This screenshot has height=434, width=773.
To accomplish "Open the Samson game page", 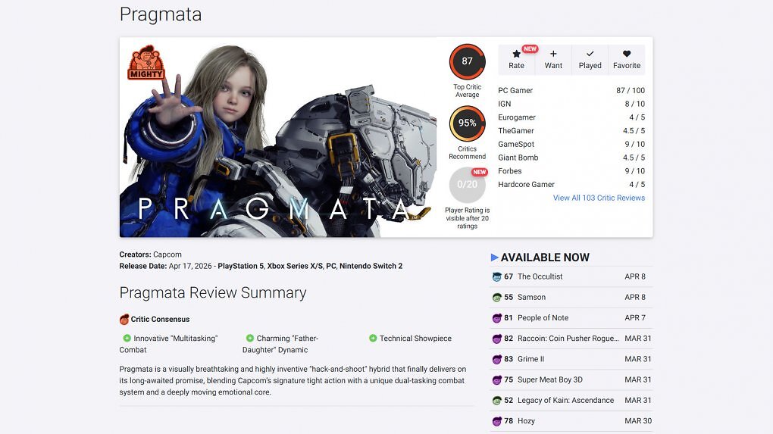I will click(531, 298).
